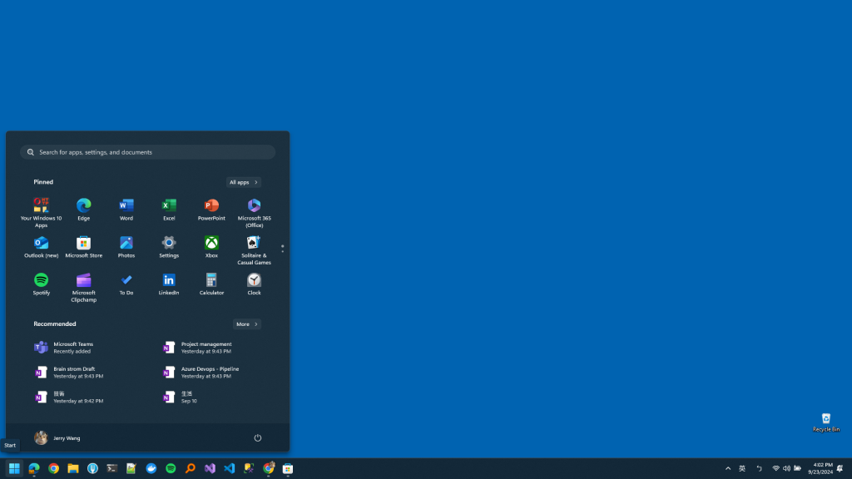This screenshot has width=852, height=479.
Task: Open the Notepad++ icon on the taskbar
Action: tap(131, 468)
